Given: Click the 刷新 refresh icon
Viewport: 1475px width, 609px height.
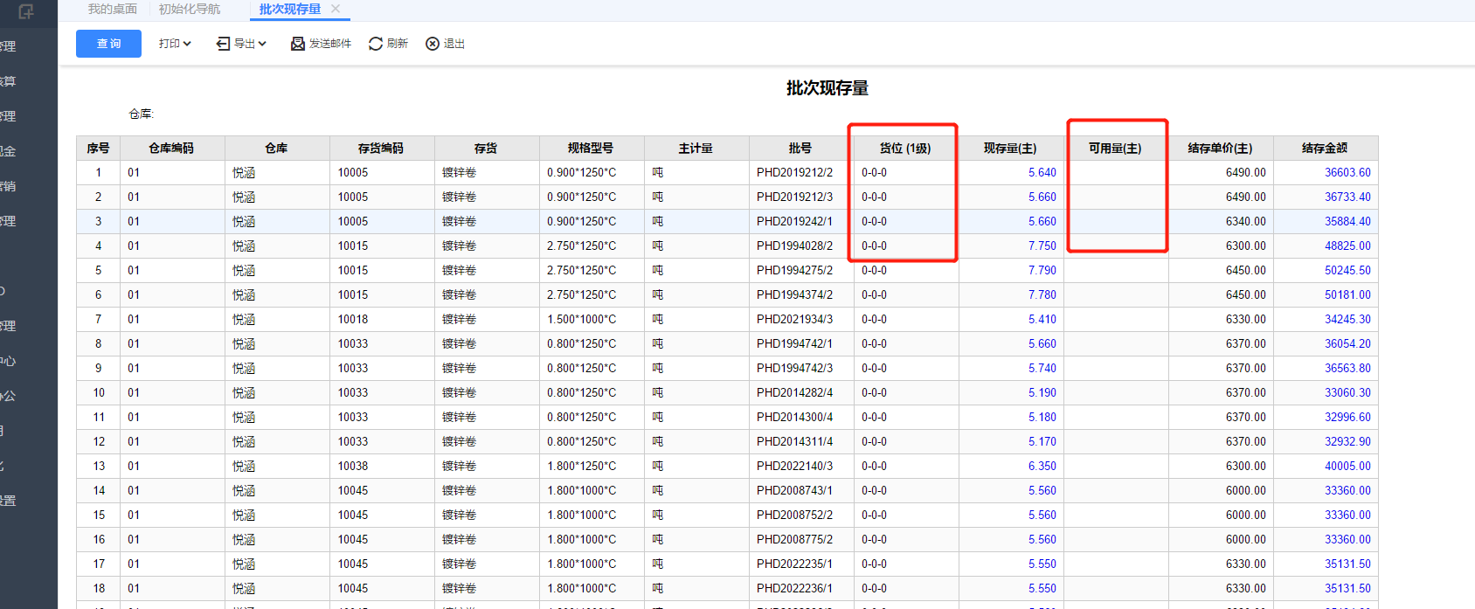Looking at the screenshot, I should (376, 44).
